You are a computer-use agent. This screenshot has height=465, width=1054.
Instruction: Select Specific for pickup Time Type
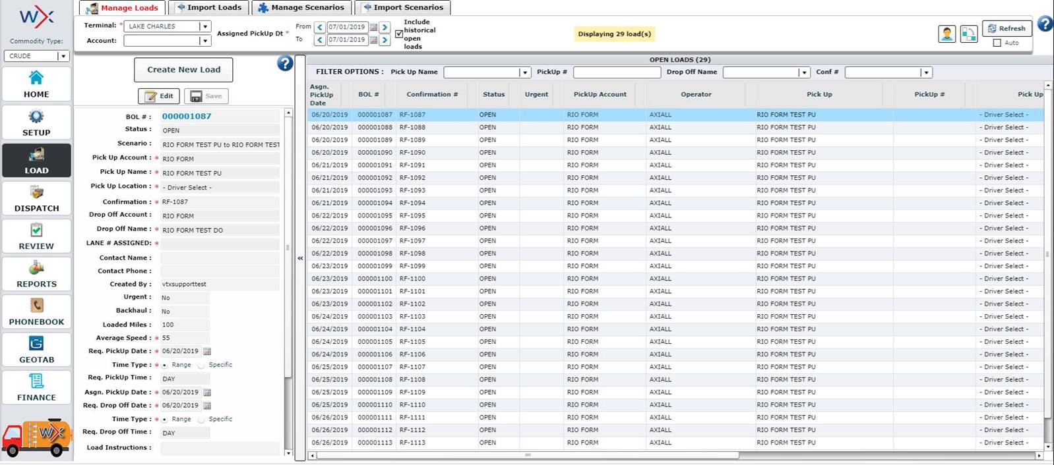pyautogui.click(x=201, y=365)
